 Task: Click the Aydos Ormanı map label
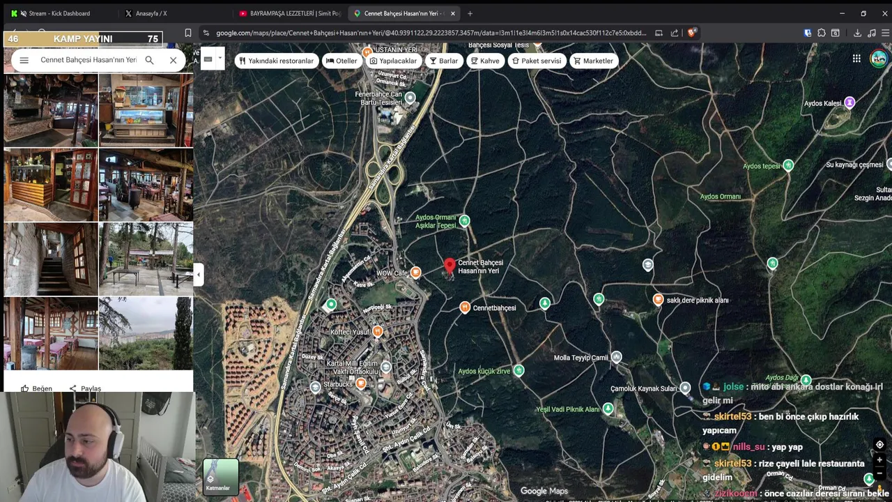(720, 197)
